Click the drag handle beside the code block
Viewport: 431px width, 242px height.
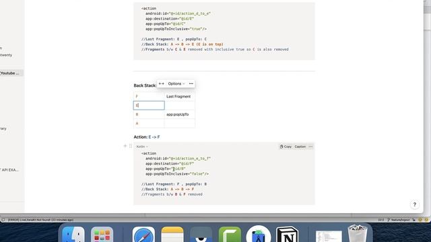pyautogui.click(x=131, y=146)
